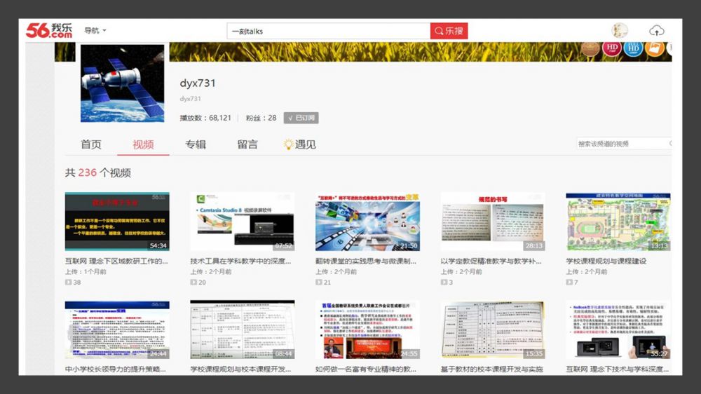This screenshot has height=394, width=701.
Task: Click the channel search magnifier icon
Action: pos(669,144)
